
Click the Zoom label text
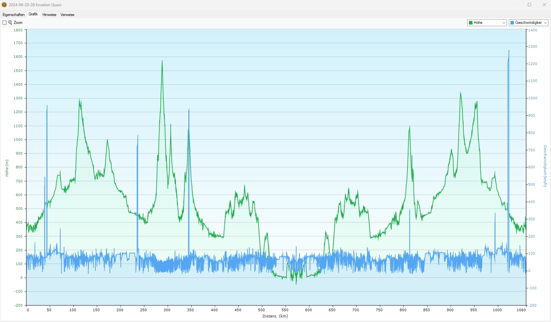tap(18, 23)
